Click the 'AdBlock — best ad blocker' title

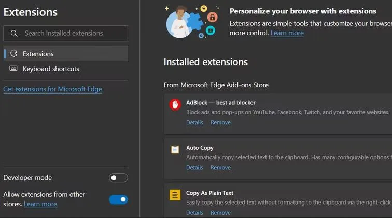coord(221,103)
